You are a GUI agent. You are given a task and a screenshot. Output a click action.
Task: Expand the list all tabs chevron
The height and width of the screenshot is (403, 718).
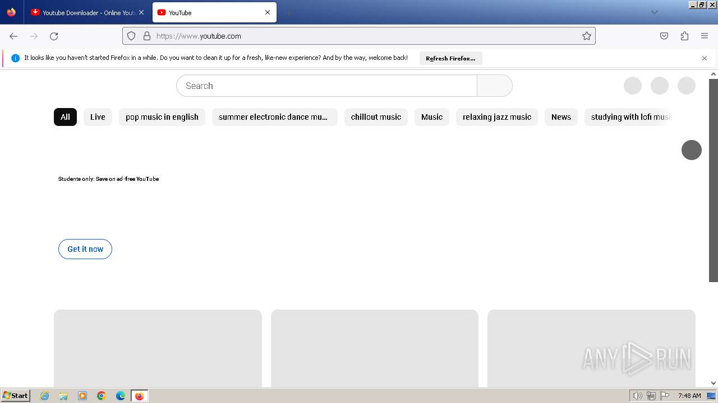tap(654, 12)
